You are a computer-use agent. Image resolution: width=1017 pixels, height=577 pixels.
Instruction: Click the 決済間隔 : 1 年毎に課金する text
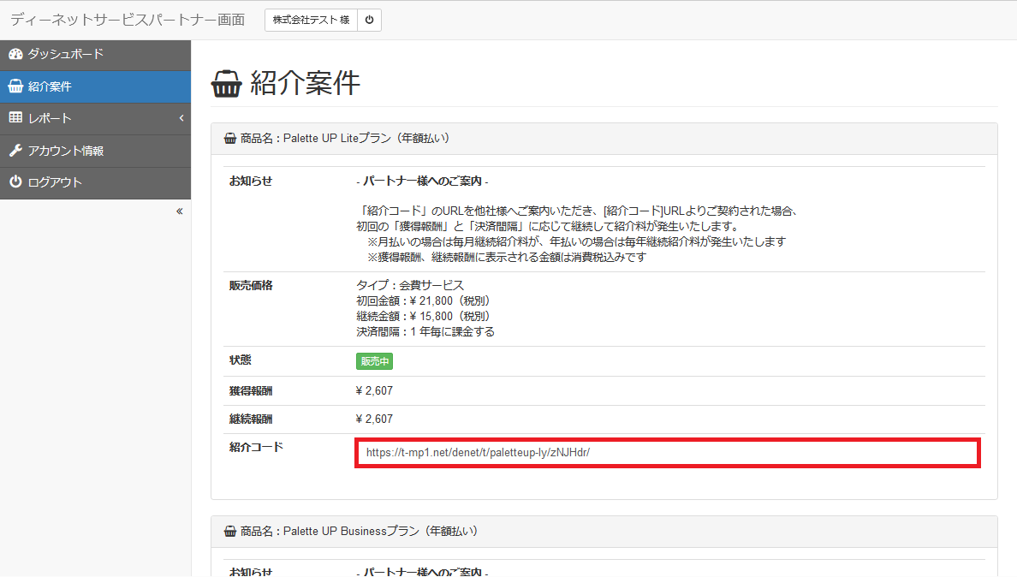coord(425,332)
